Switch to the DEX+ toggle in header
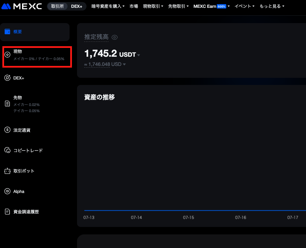This screenshot has width=306, height=248. pyautogui.click(x=77, y=6)
